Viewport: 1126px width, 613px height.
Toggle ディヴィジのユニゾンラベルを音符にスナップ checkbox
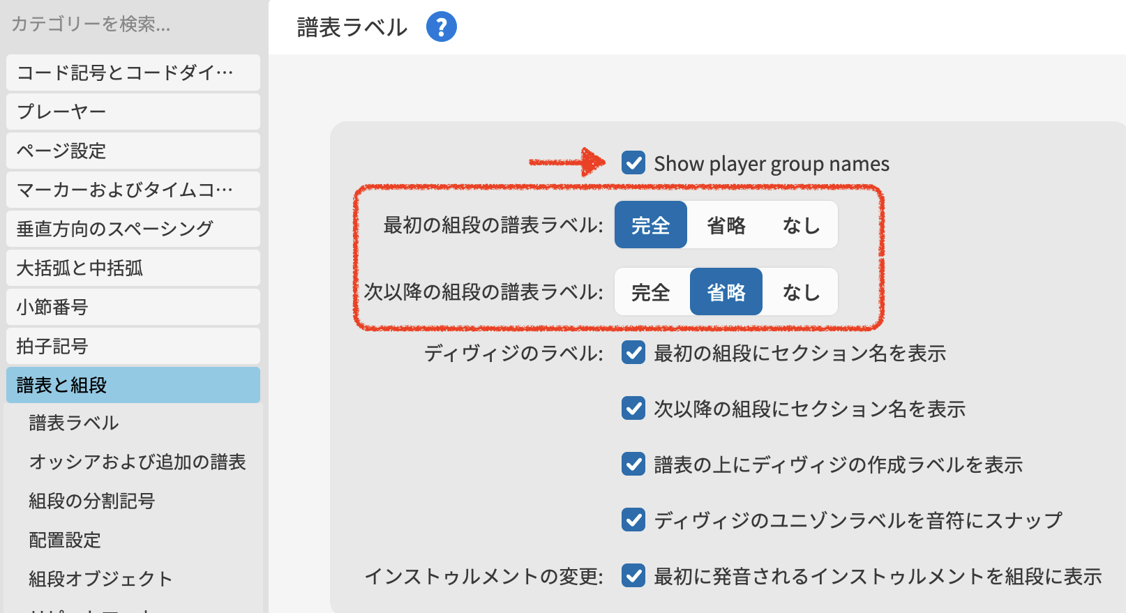click(x=633, y=520)
